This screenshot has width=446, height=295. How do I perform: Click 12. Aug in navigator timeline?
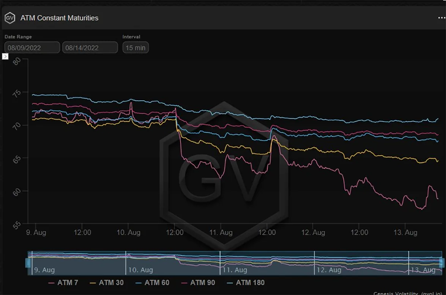329,270
